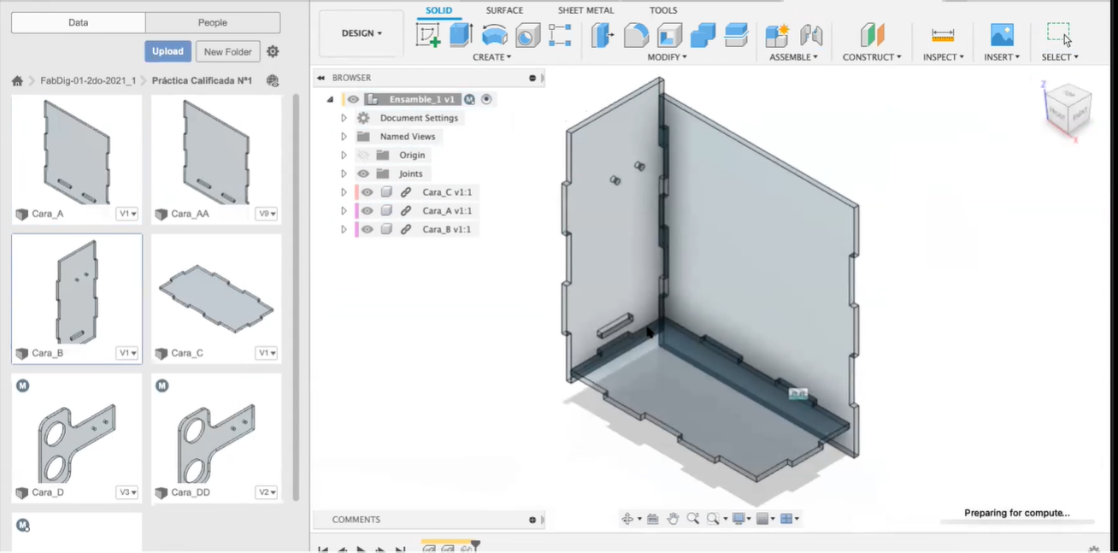Open version dropdown for Cara_AA
The image size is (1118, 553).
[267, 214]
